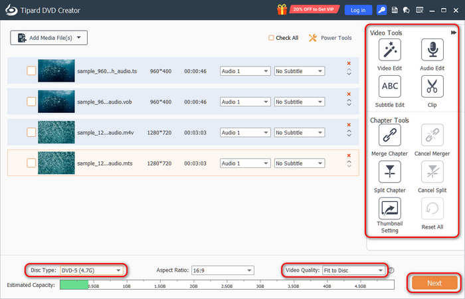Image resolution: width=465 pixels, height=299 pixels.
Task: Open Add Media File(s) dropdown arrow
Action: 79,38
